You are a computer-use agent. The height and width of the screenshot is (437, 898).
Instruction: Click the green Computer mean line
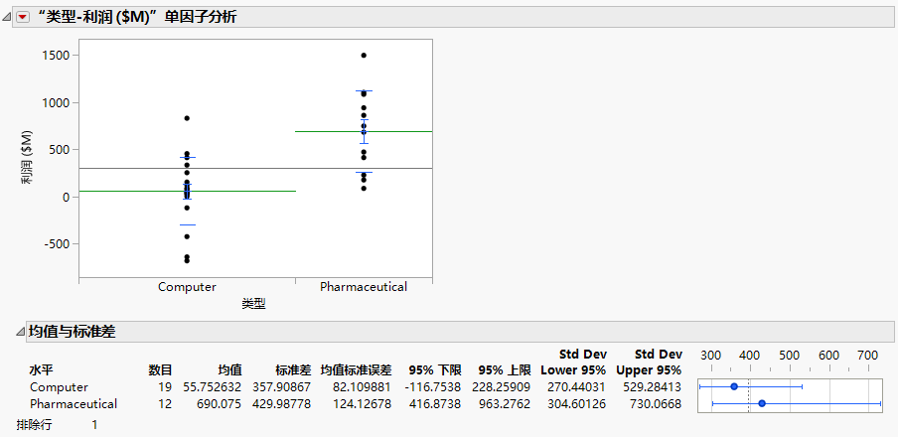point(119,191)
